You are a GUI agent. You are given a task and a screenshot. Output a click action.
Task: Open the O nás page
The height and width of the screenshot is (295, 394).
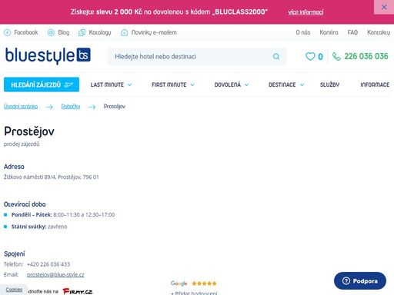[x=303, y=32]
